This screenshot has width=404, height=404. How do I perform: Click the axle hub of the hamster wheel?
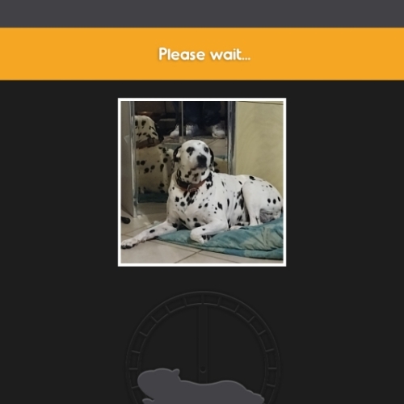tap(203, 368)
